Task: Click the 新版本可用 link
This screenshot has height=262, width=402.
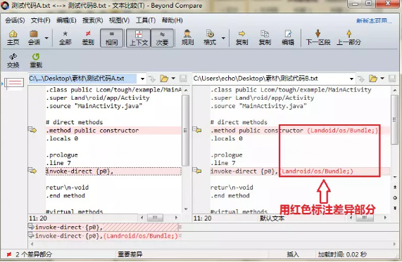Action: (374, 21)
